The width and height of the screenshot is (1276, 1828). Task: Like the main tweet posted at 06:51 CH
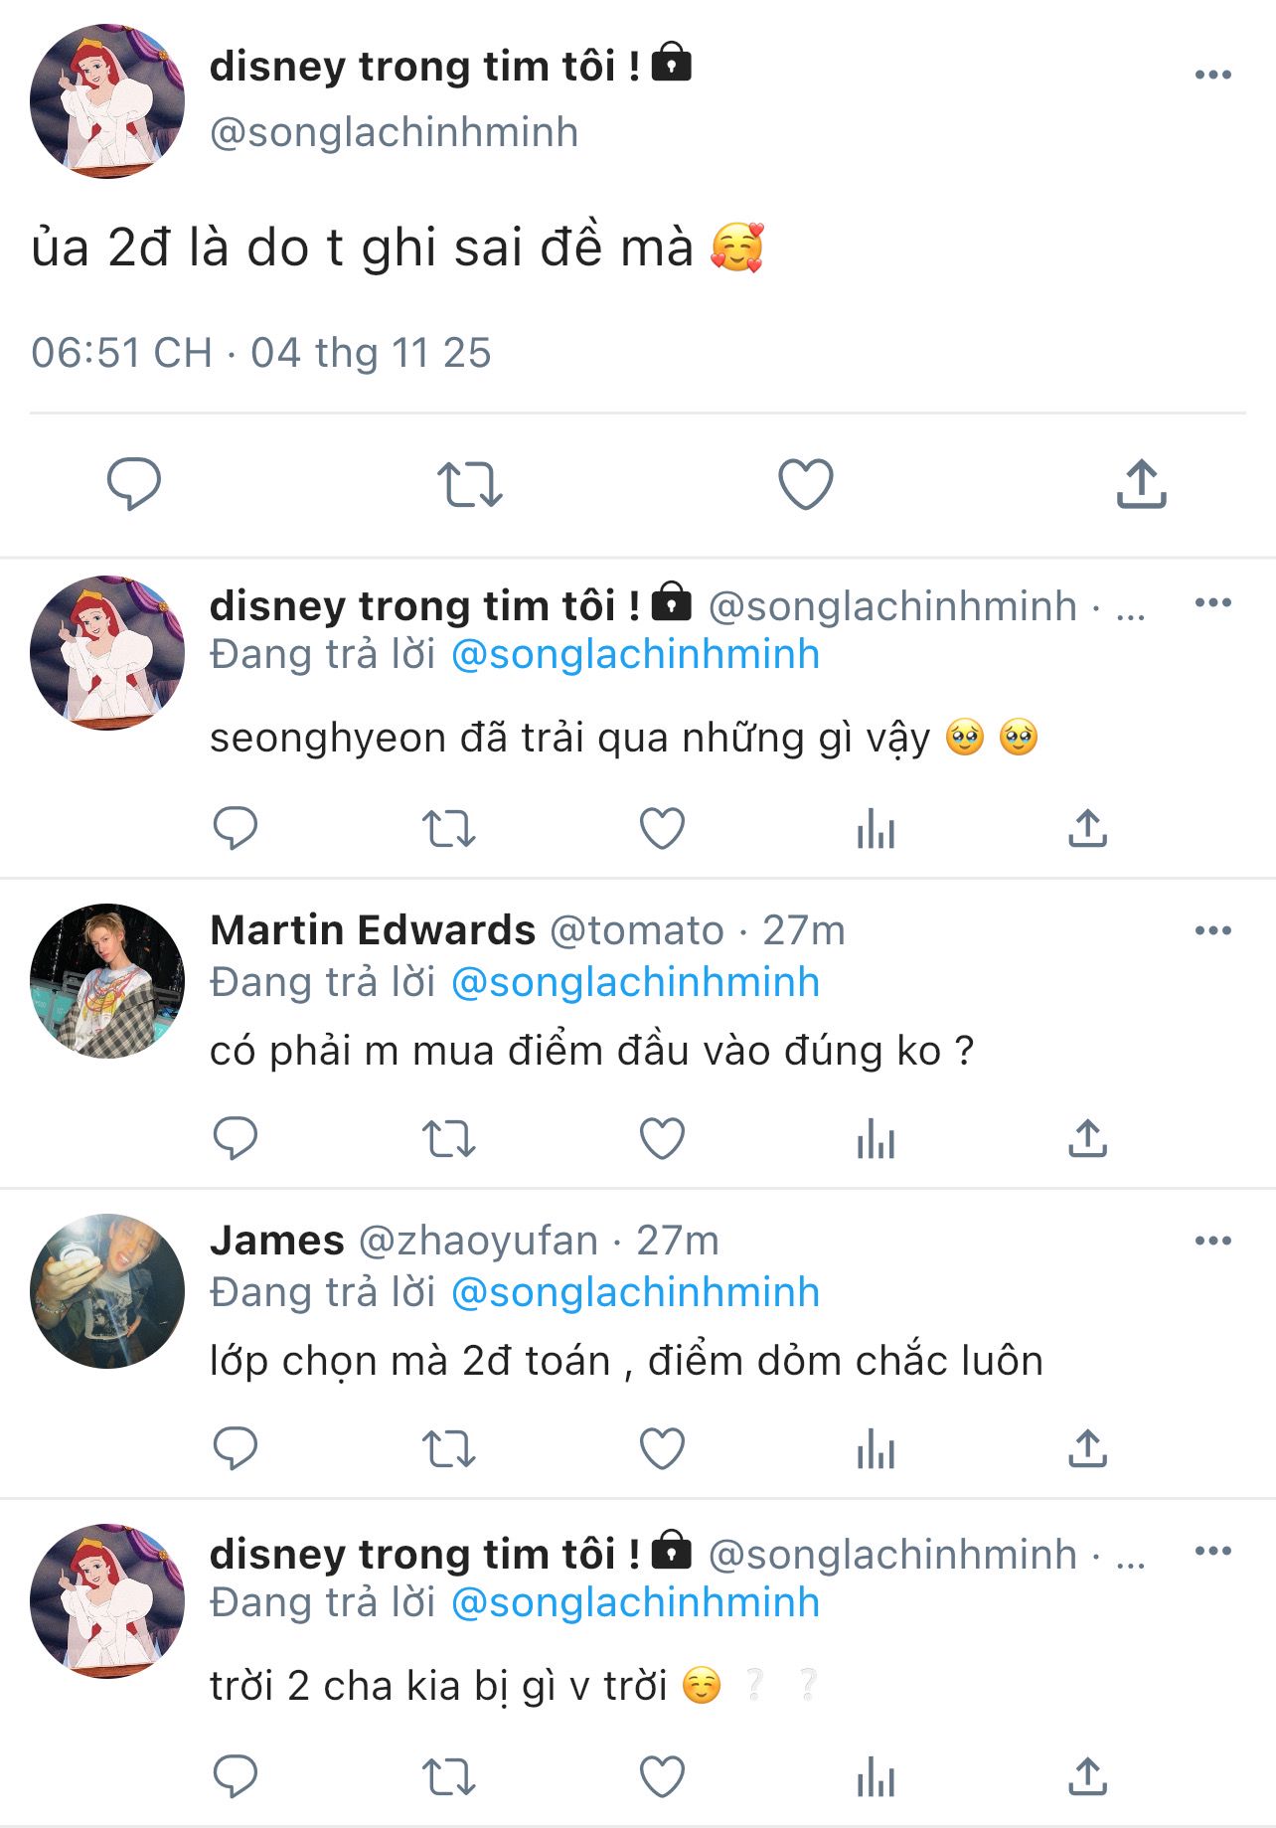point(805,484)
